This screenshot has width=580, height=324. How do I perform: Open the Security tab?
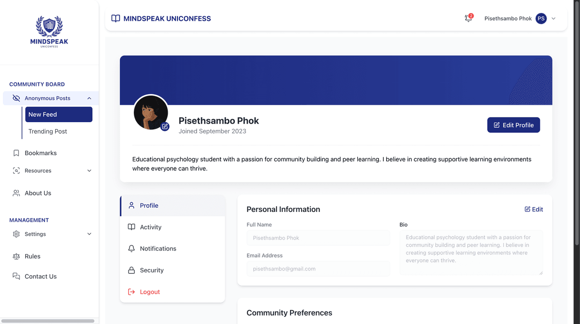coord(173,270)
